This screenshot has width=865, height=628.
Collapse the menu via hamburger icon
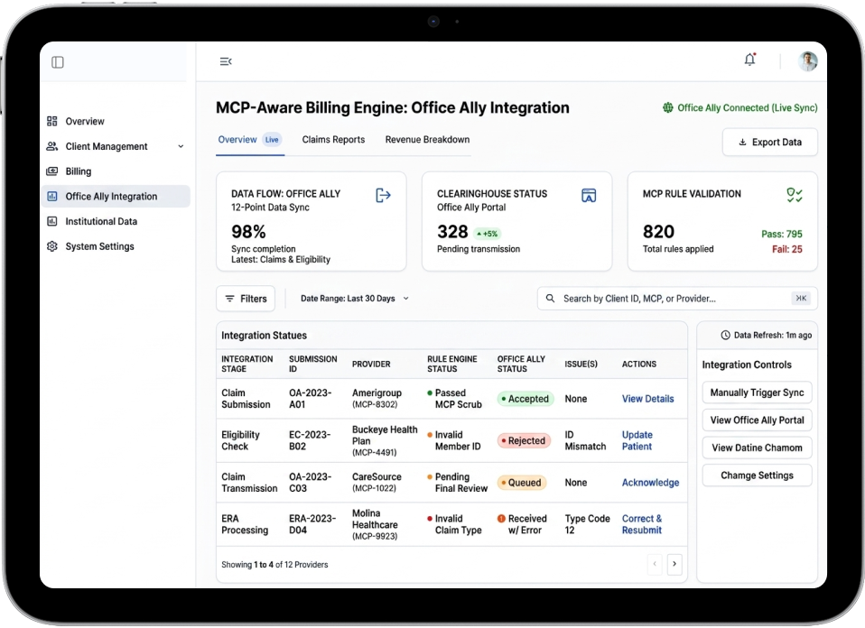coord(226,61)
